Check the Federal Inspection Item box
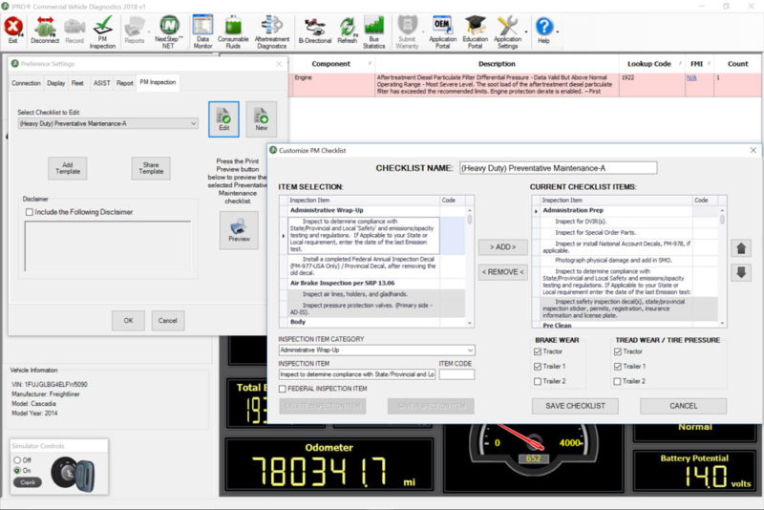The height and width of the screenshot is (510, 764). click(284, 389)
